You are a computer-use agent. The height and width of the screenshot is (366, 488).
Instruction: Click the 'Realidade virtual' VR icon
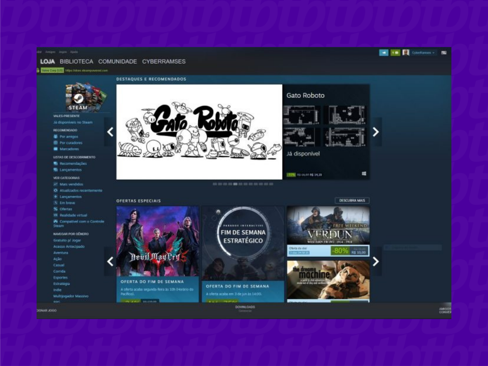[56, 215]
